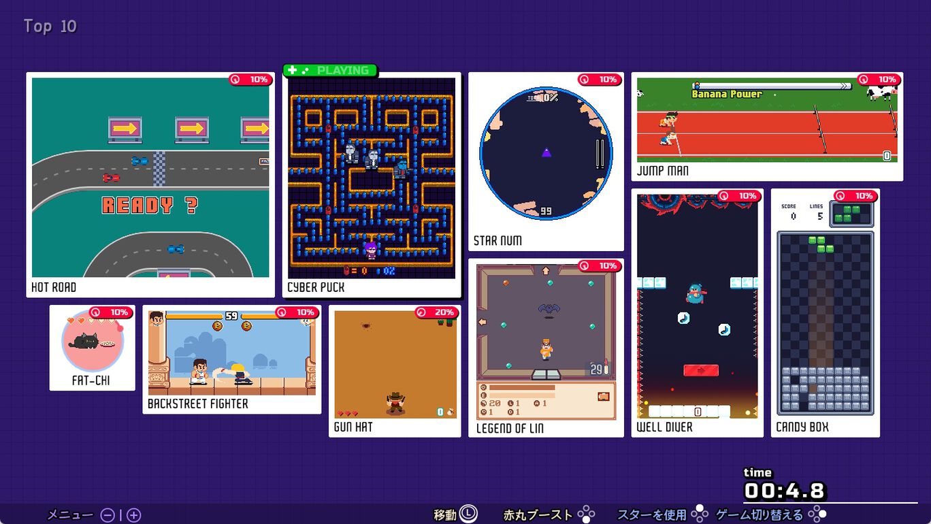
Task: Click the STAR NUM title text
Action: 497,241
